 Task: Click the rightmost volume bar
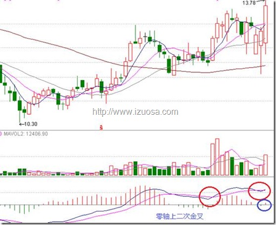266,165
